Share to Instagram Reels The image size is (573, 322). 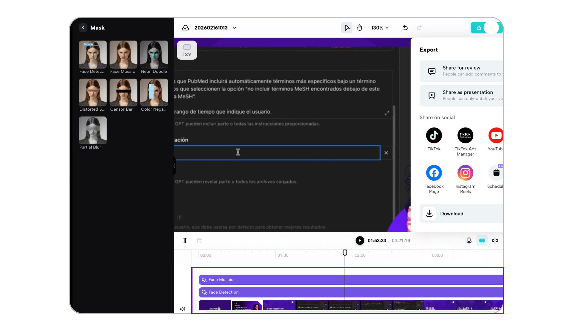(465, 173)
